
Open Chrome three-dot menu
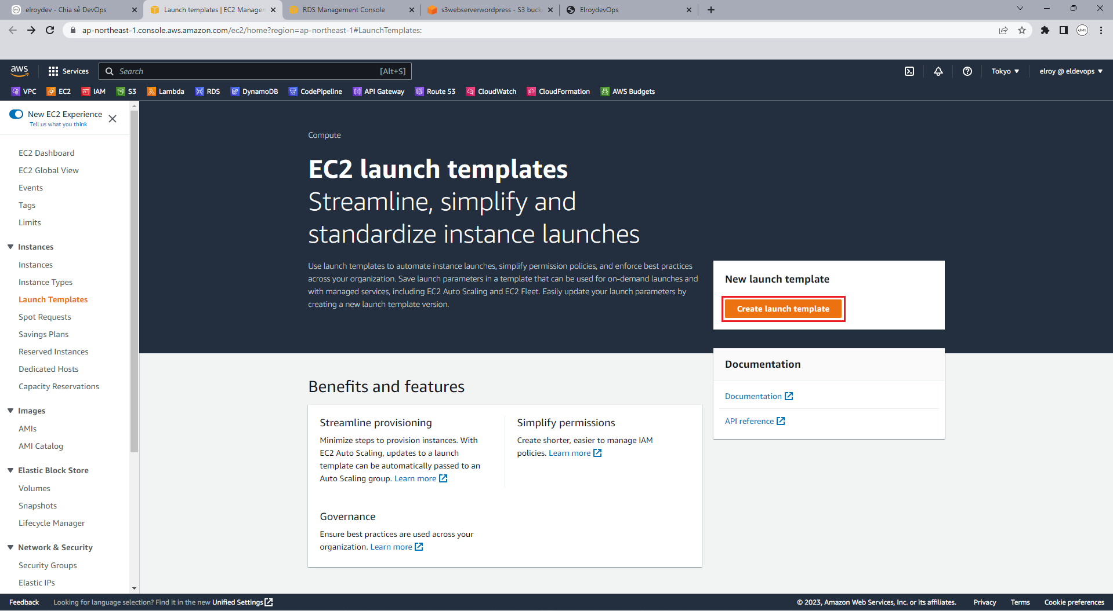pyautogui.click(x=1101, y=30)
